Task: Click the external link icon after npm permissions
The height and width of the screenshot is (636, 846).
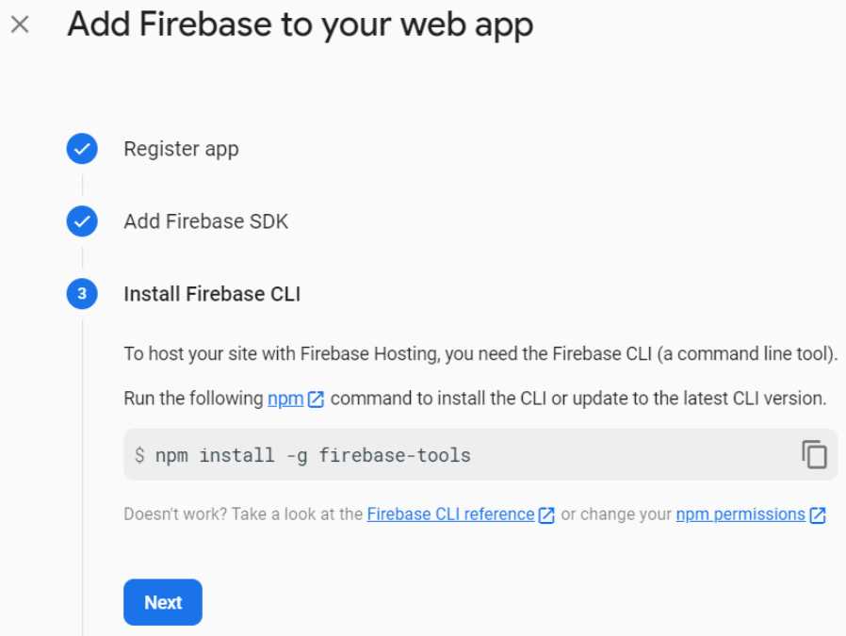Action: pos(816,514)
